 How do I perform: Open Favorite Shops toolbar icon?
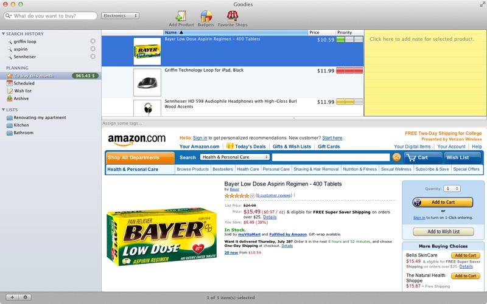[x=233, y=19]
